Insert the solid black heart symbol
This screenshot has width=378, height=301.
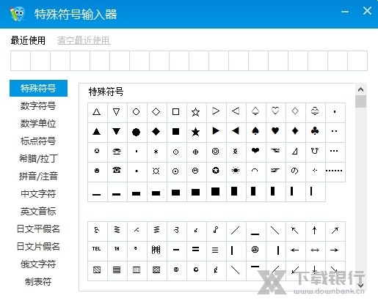pos(275,132)
